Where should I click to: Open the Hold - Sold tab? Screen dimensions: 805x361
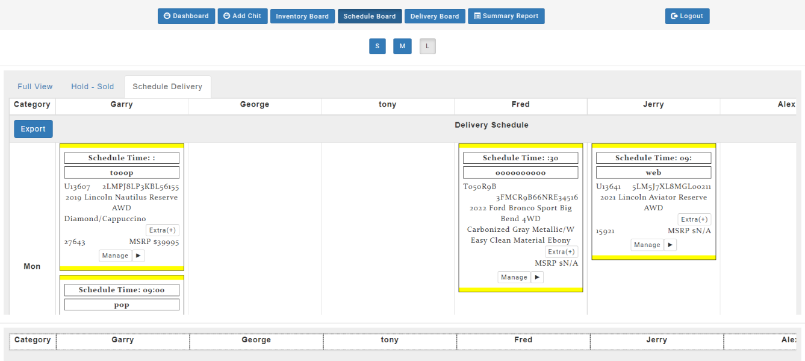[x=92, y=87]
